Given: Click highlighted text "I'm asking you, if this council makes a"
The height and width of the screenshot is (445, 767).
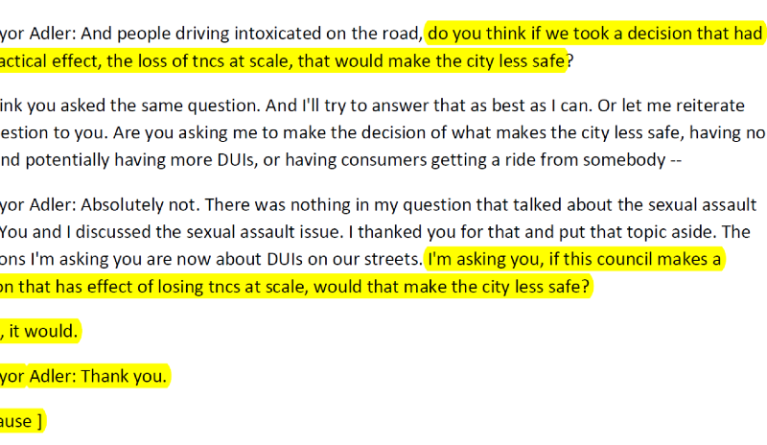Looking at the screenshot, I should click(x=574, y=259).
